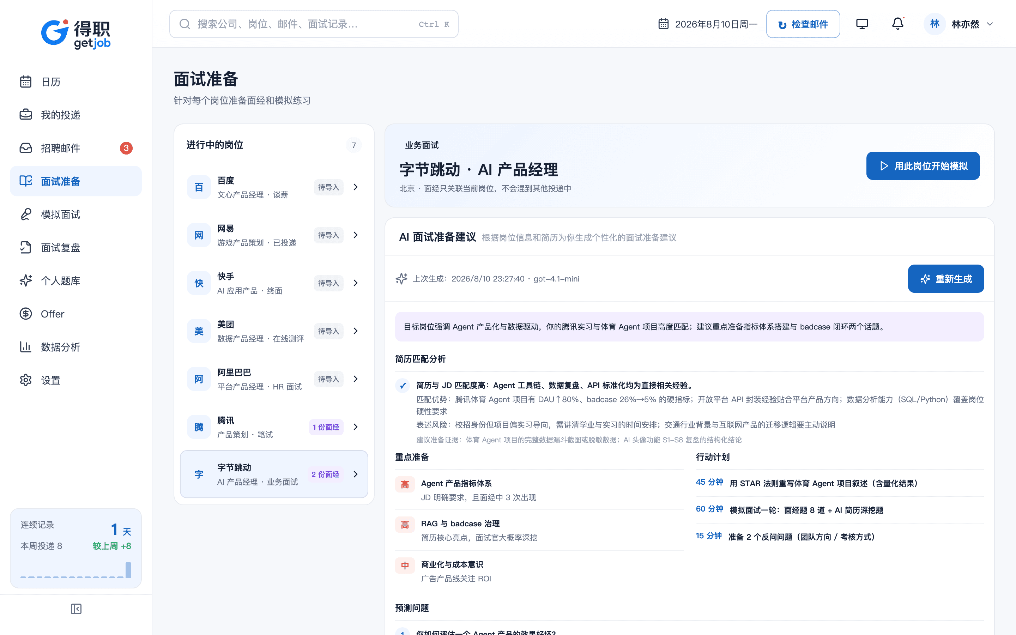This screenshot has height=635, width=1016.
Task: Open the 林亦然 account dropdown arrow
Action: 990,24
